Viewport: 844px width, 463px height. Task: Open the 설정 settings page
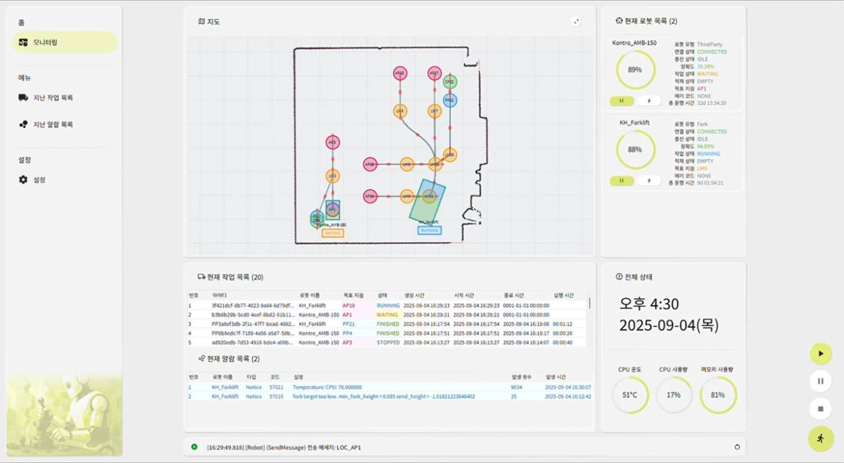pos(39,180)
